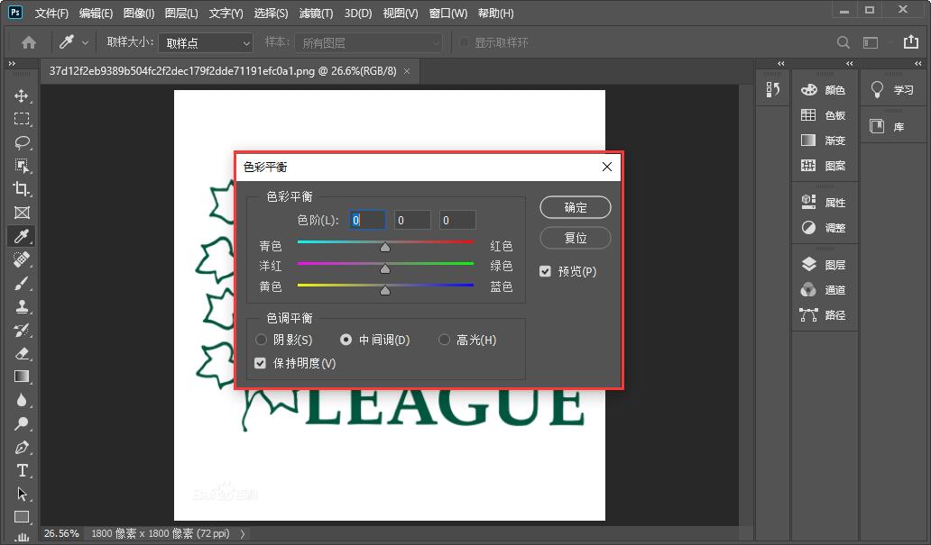The height and width of the screenshot is (545, 931).
Task: Select the 阴影 shadows radio button
Action: click(x=260, y=340)
